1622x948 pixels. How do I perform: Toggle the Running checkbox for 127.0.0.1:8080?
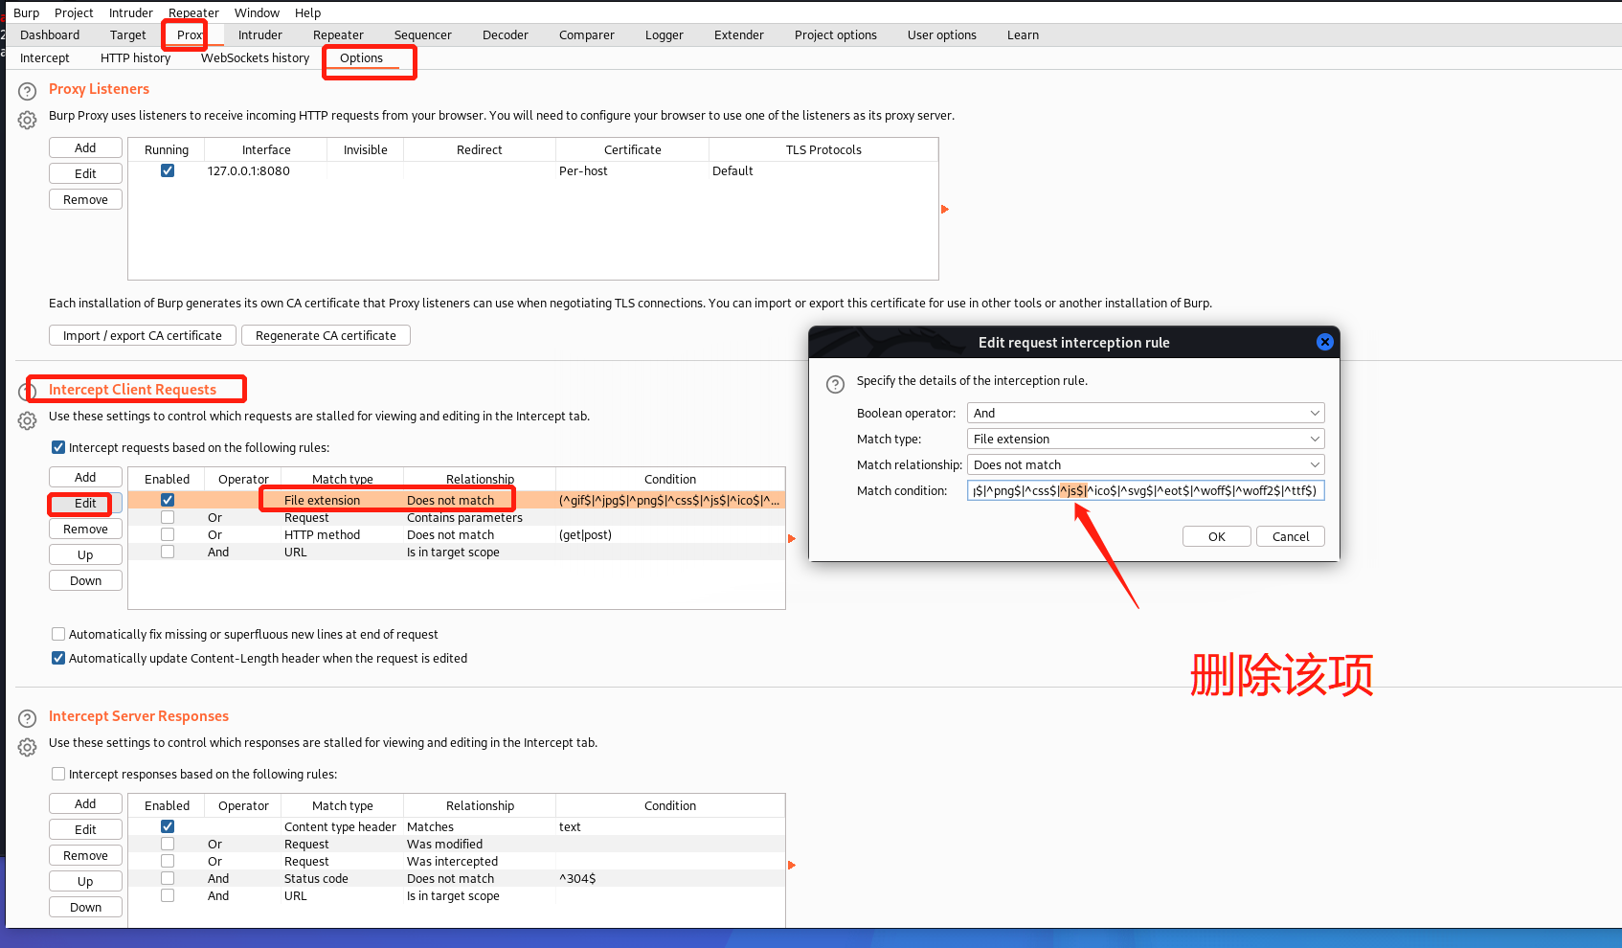168,171
